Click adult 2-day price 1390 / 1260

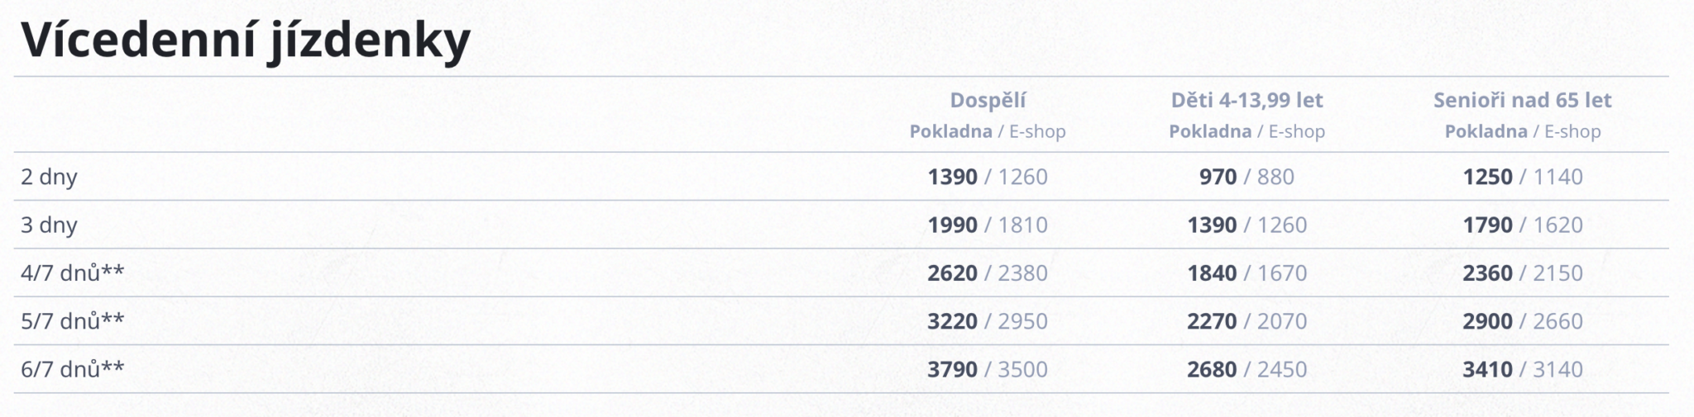click(x=987, y=177)
